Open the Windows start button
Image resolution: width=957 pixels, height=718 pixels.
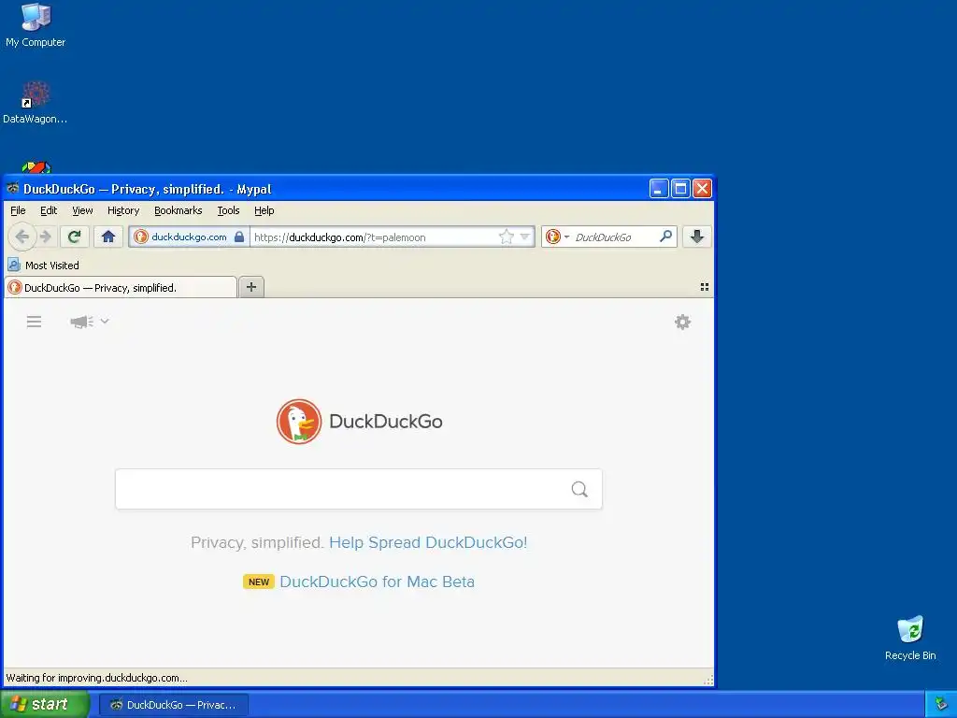click(45, 705)
